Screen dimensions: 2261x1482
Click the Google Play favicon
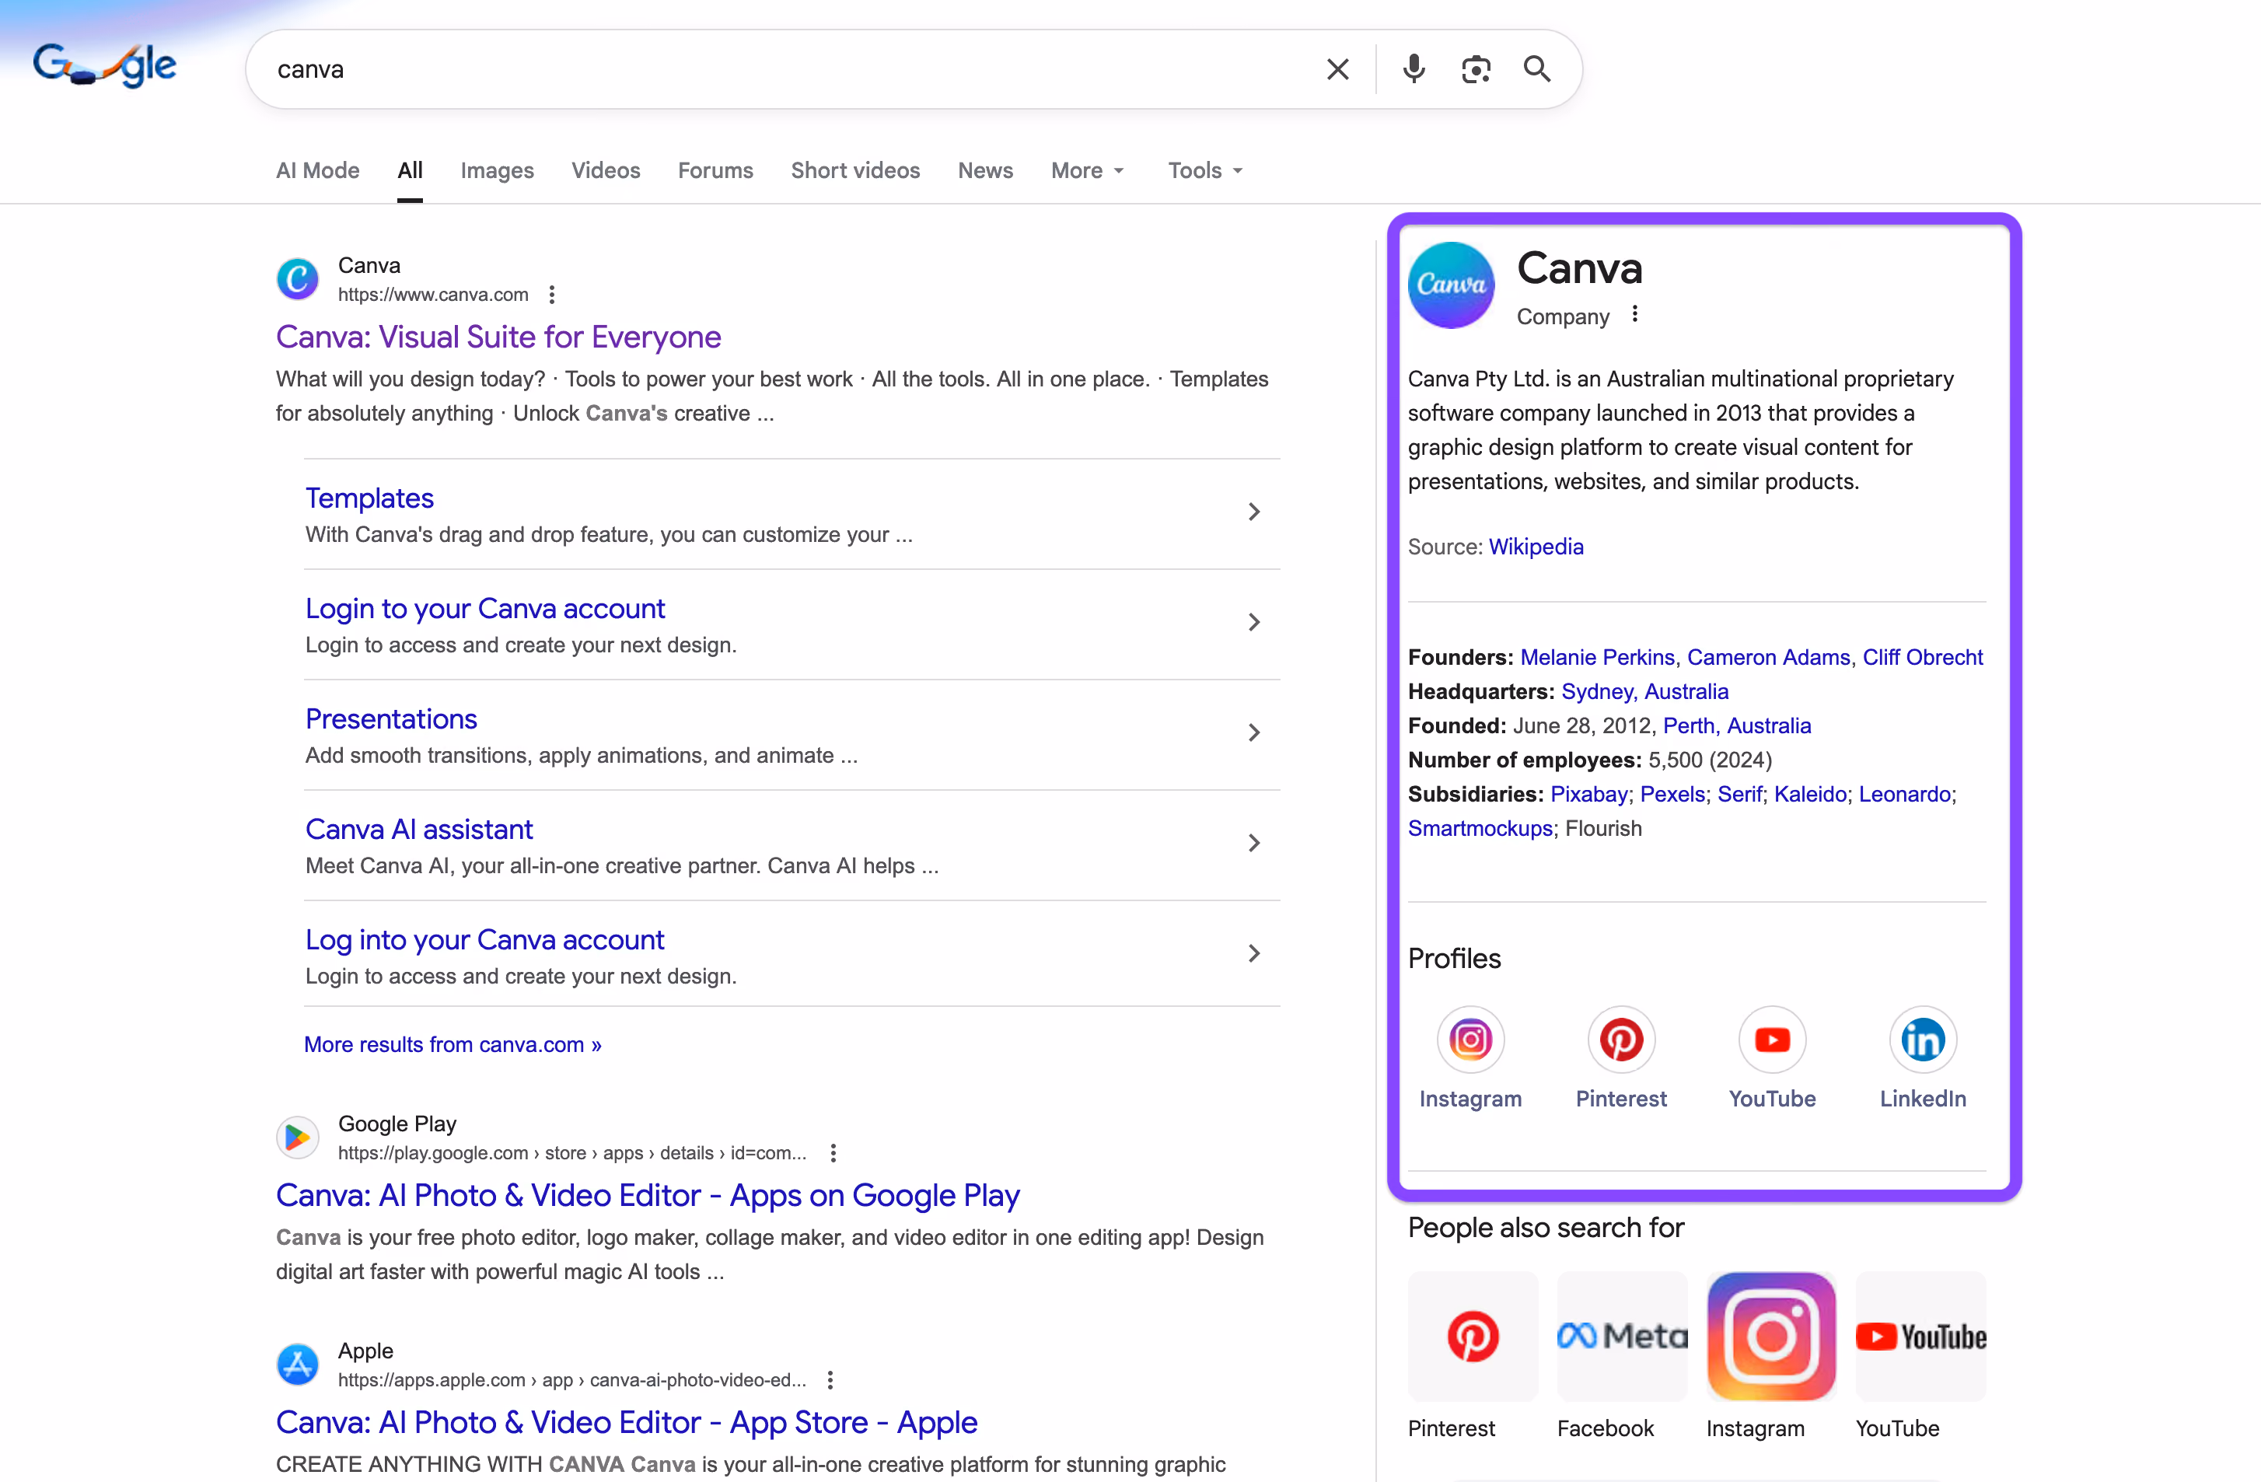click(x=297, y=1137)
